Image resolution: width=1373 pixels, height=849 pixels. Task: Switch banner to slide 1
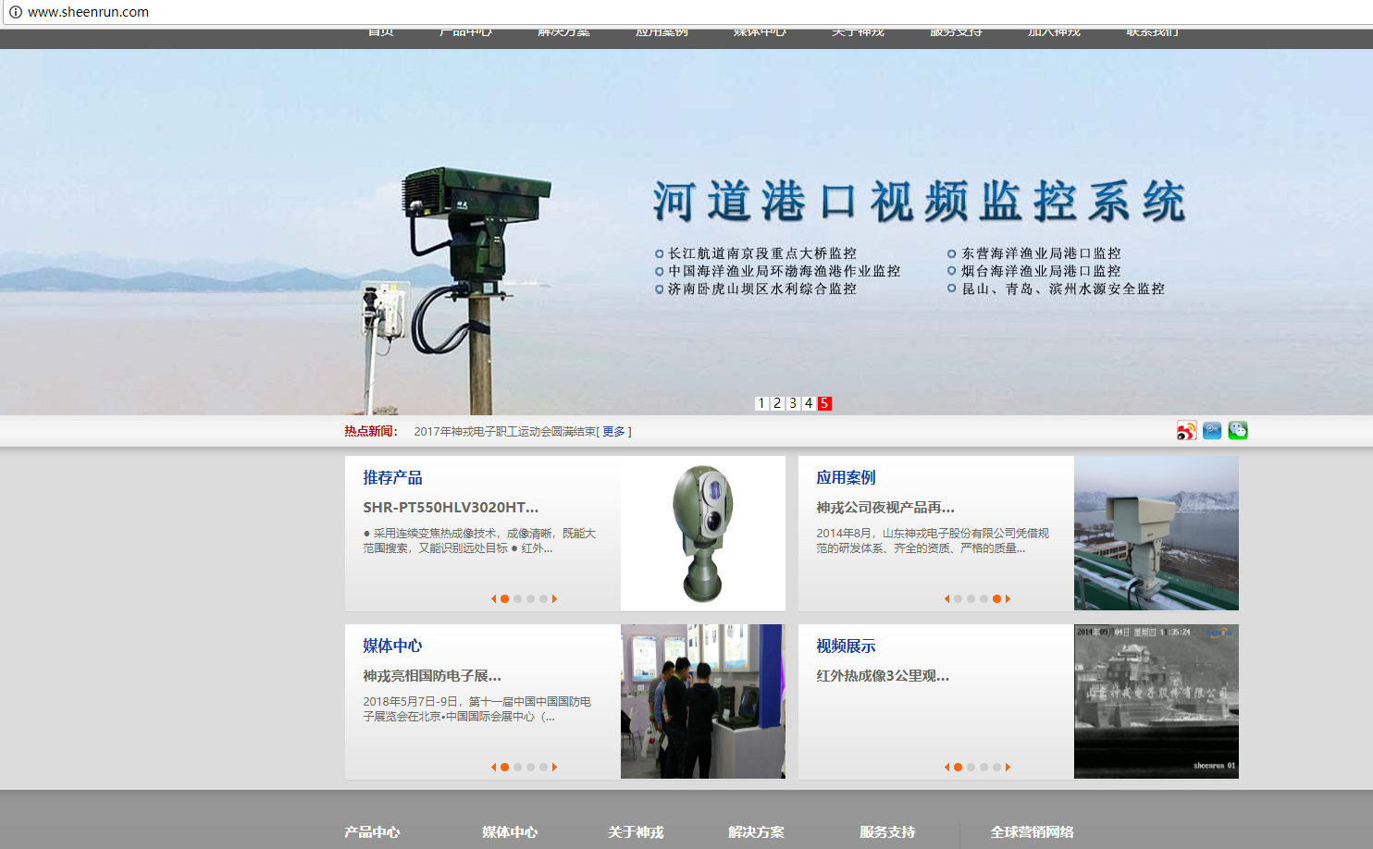(761, 403)
